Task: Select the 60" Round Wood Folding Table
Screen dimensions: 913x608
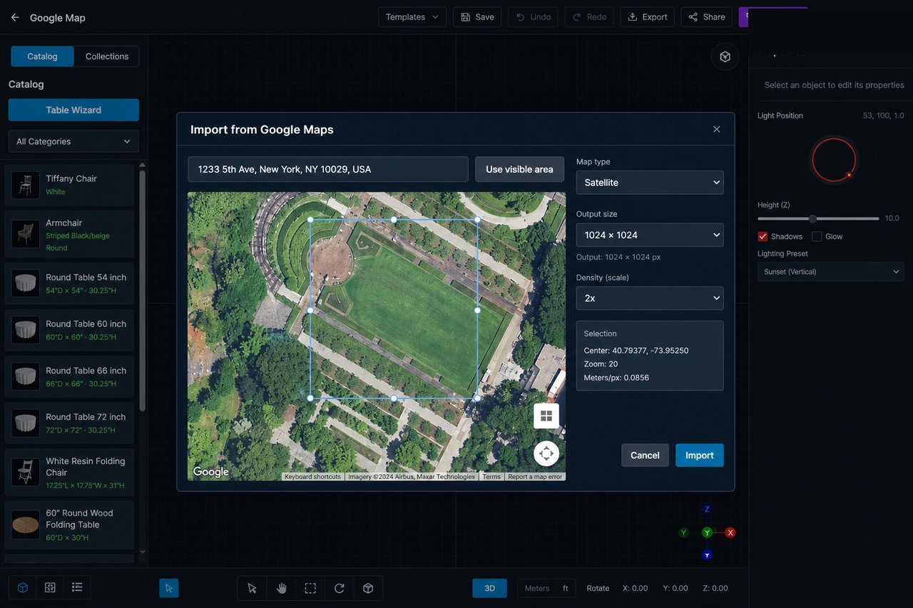Action: [69, 525]
